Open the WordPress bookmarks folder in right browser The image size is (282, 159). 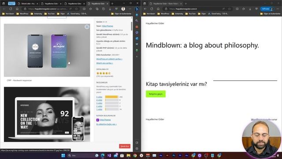(163, 14)
